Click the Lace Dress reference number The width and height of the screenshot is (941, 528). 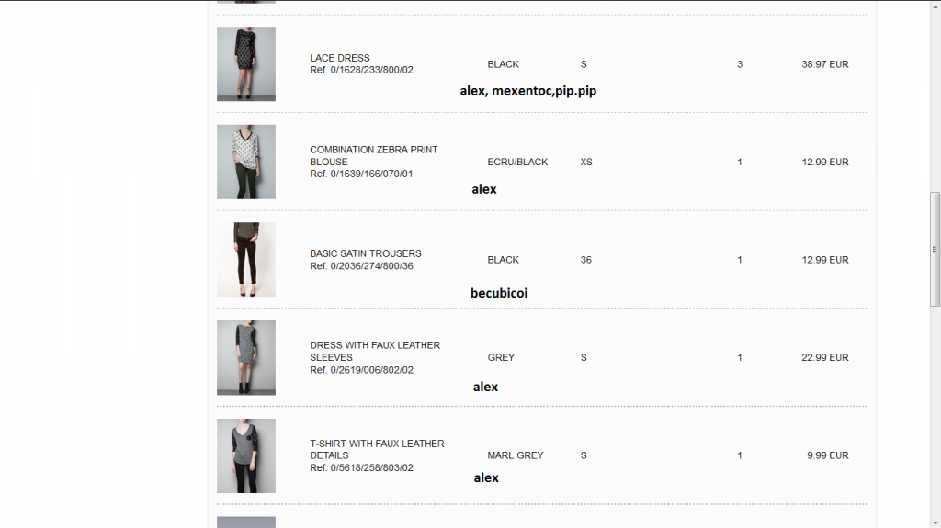pos(361,70)
